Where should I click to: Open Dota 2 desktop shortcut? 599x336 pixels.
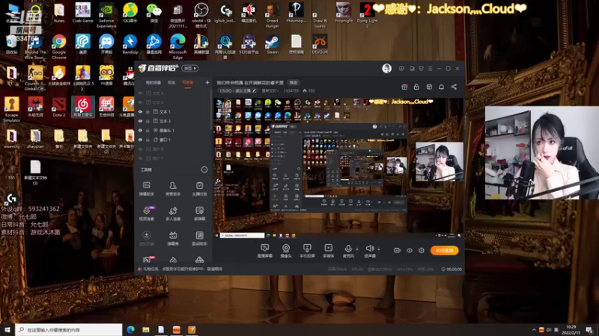(x=59, y=106)
